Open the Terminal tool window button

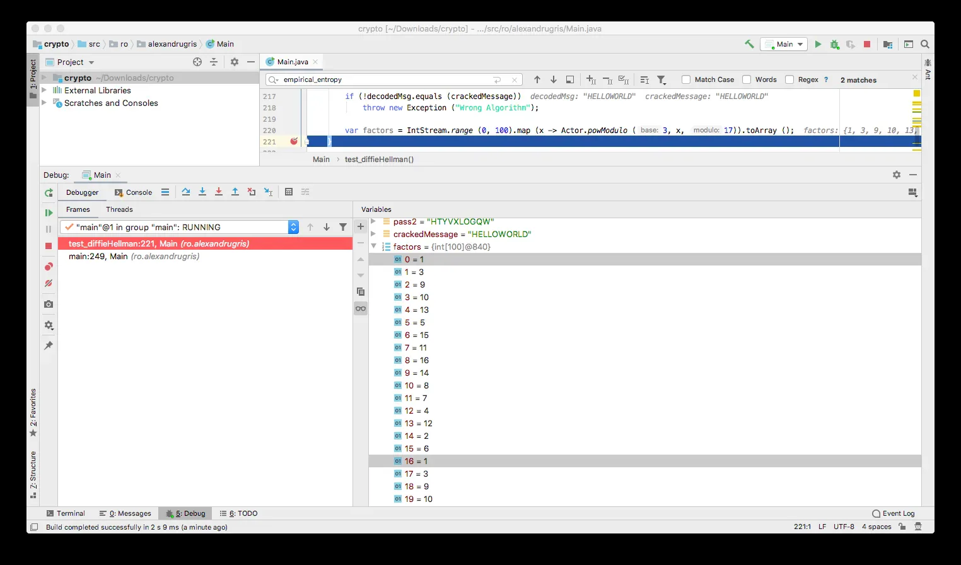[66, 513]
